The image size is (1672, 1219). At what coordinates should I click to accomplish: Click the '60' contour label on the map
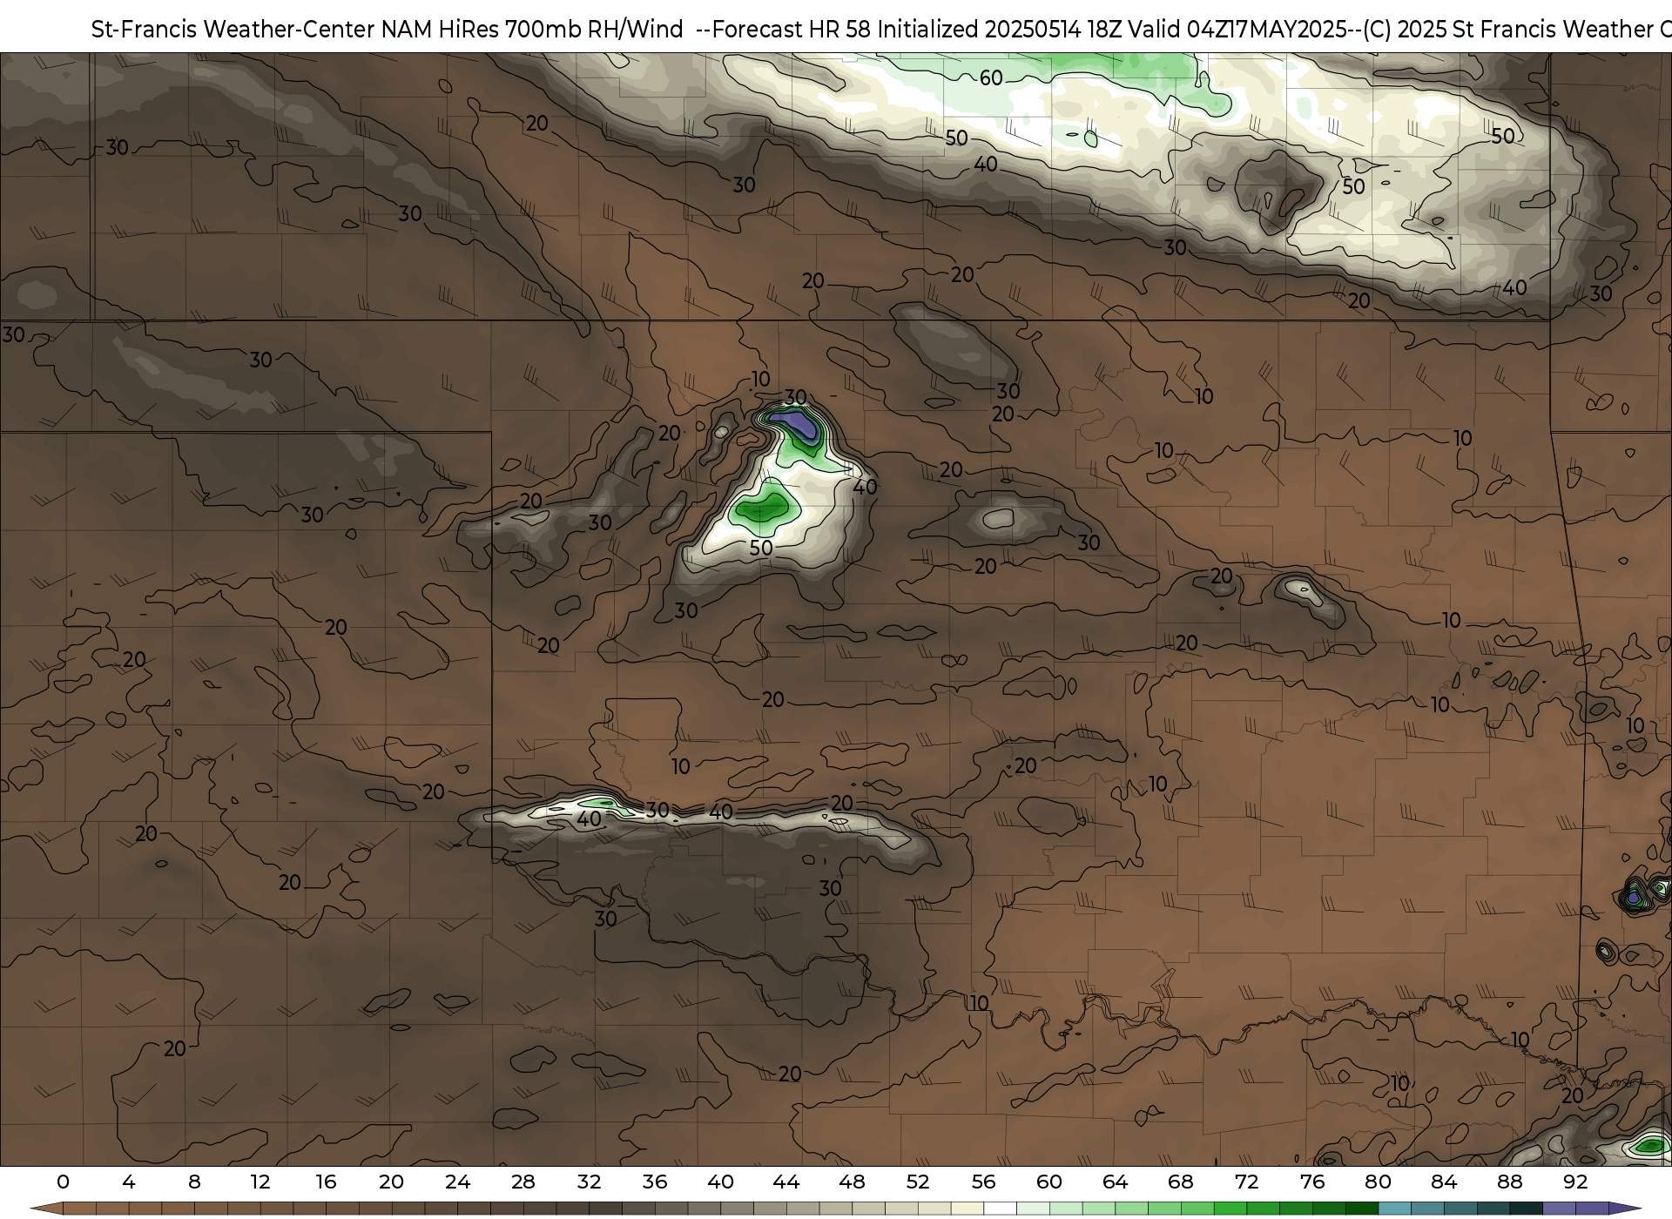tap(991, 78)
